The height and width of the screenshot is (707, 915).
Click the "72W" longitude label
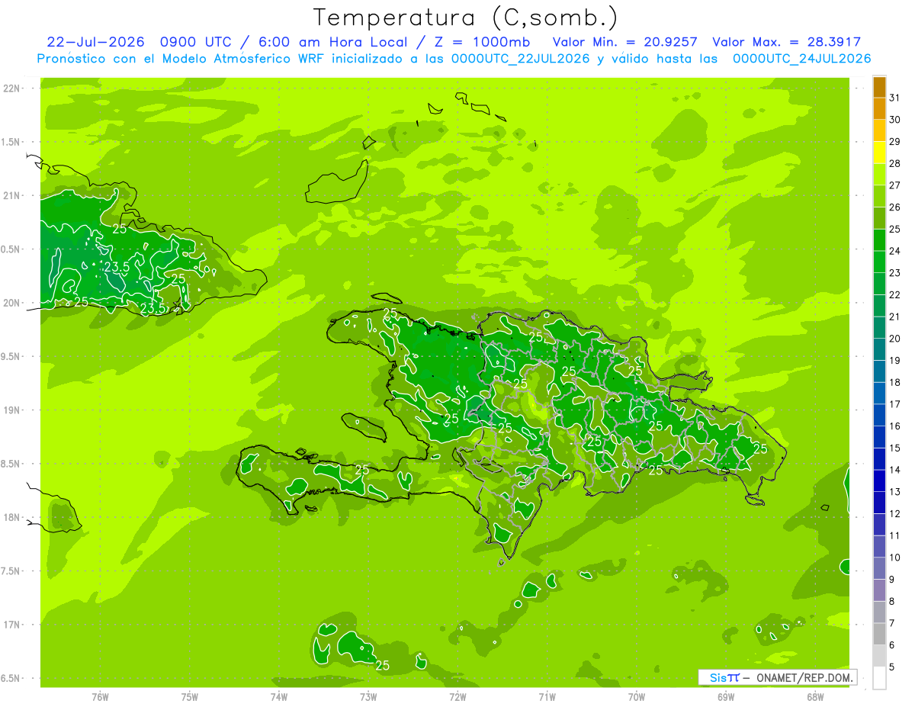coord(458,697)
